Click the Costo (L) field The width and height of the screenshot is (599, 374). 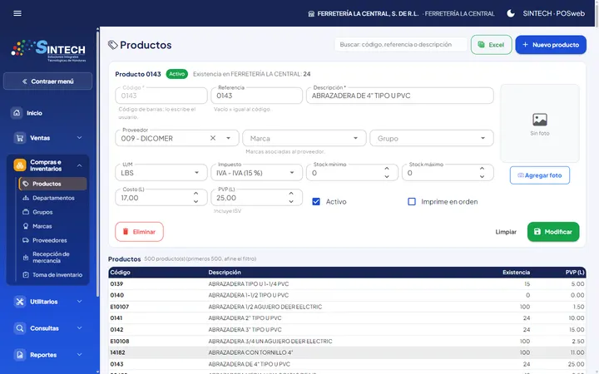[x=161, y=198]
